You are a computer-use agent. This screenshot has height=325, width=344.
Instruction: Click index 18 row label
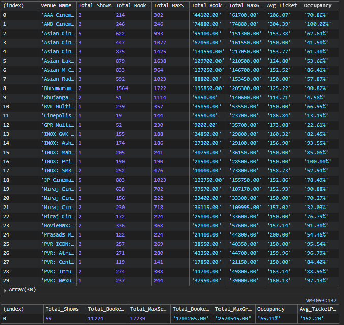pyautogui.click(x=6, y=180)
